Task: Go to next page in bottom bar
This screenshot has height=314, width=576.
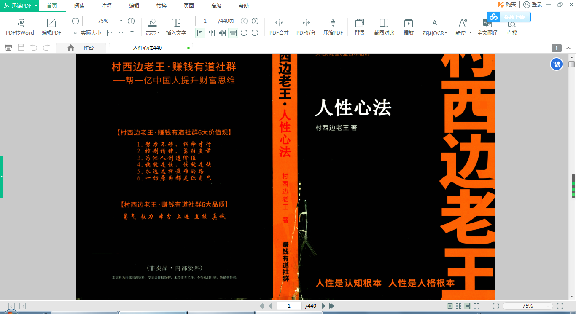Action: (324, 306)
